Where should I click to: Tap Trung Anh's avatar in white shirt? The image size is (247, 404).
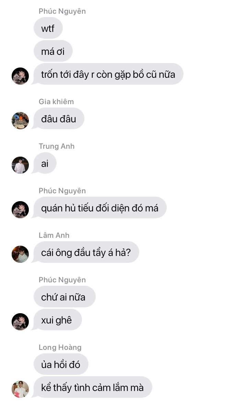(20, 165)
